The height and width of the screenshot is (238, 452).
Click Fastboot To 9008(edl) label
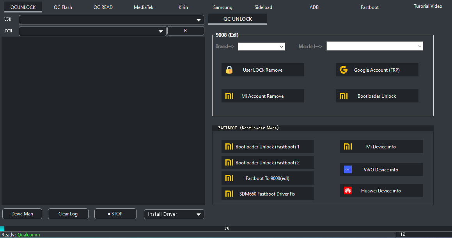(x=267, y=178)
